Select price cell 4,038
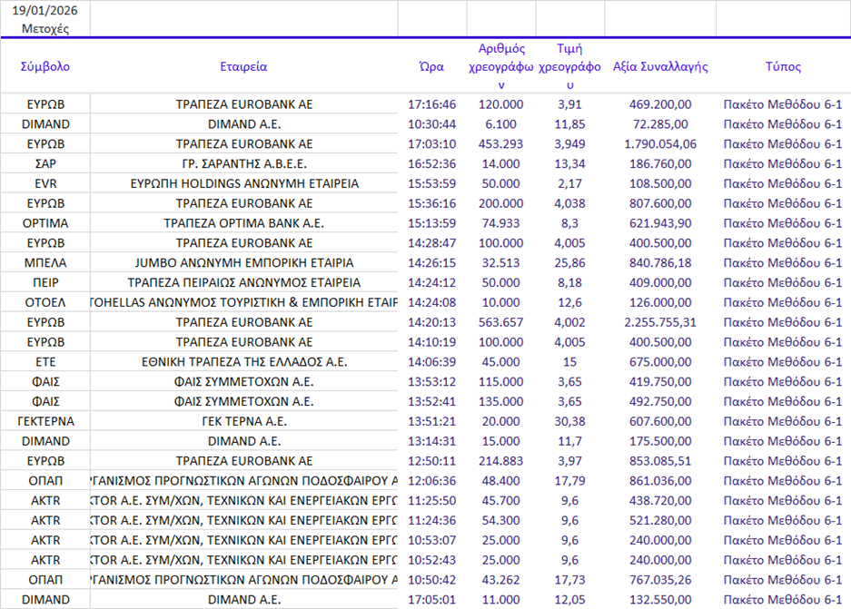This screenshot has height=609, width=851. (569, 203)
